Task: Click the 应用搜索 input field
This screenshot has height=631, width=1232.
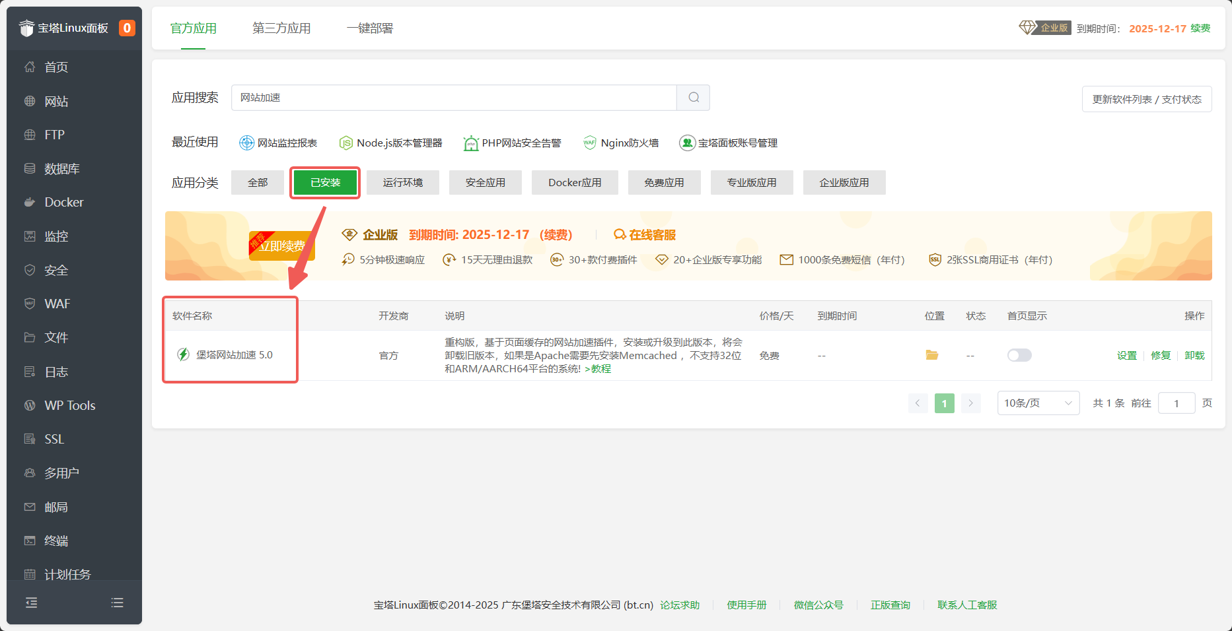Action: pos(453,98)
